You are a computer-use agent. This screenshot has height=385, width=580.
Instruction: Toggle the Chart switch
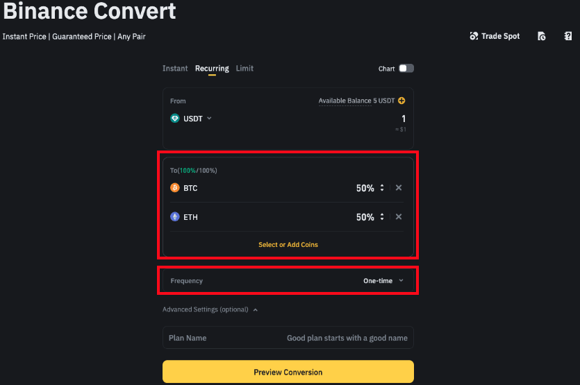(x=406, y=69)
